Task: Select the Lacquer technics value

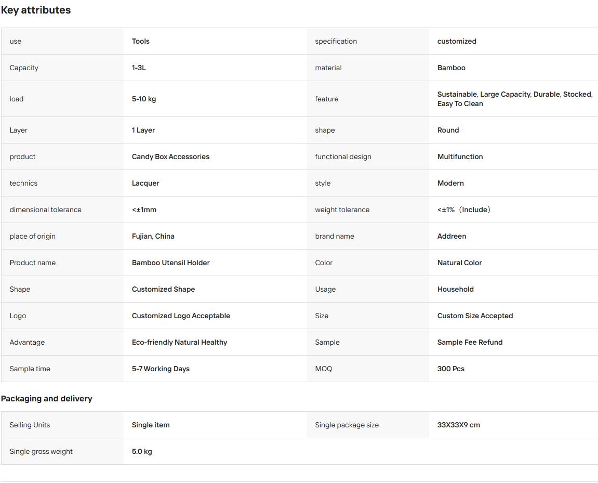Action: [x=145, y=183]
